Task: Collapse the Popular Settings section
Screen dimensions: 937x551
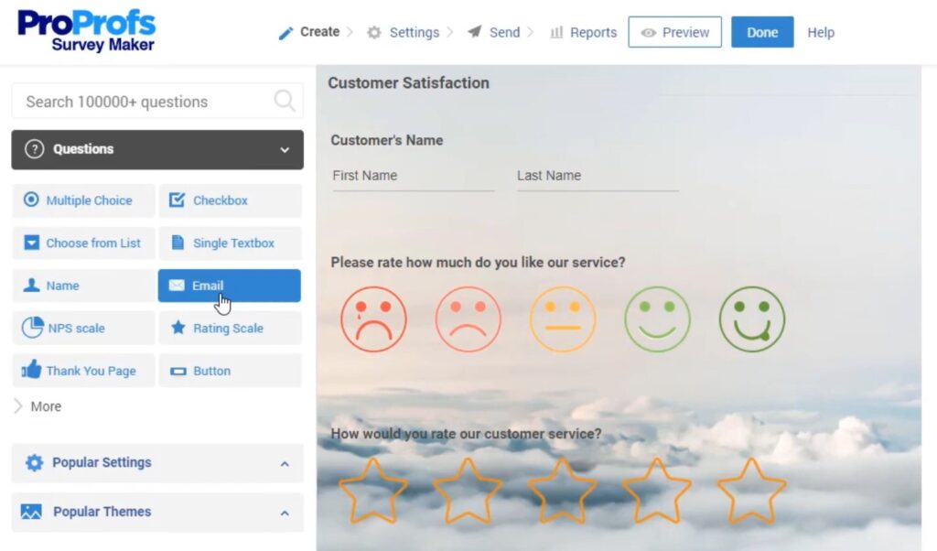Action: (284, 463)
